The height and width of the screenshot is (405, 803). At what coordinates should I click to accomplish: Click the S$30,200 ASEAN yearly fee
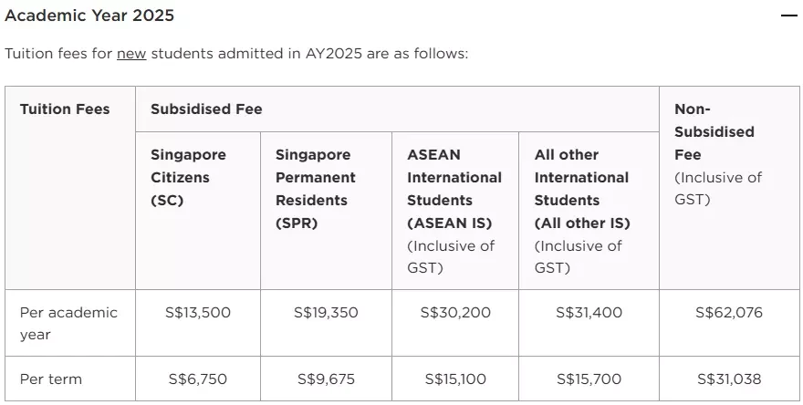455,312
